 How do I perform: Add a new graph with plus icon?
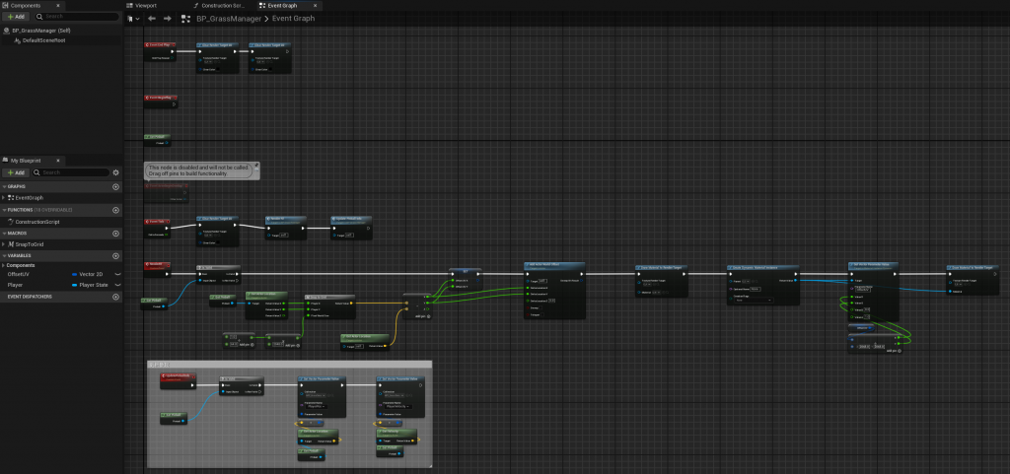tap(115, 186)
